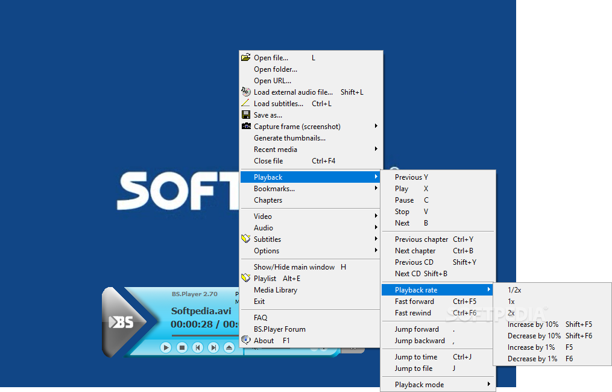Choose Jump backward entry
The image size is (612, 392).
438,341
